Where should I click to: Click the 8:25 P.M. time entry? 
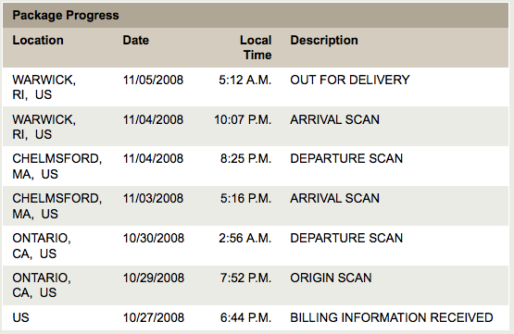click(x=245, y=158)
